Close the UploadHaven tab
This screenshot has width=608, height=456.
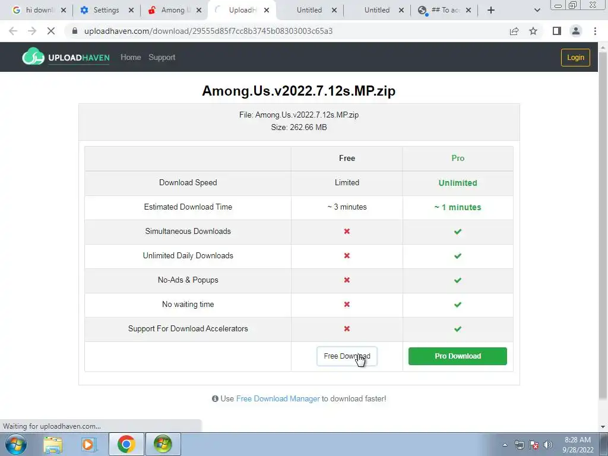[267, 10]
